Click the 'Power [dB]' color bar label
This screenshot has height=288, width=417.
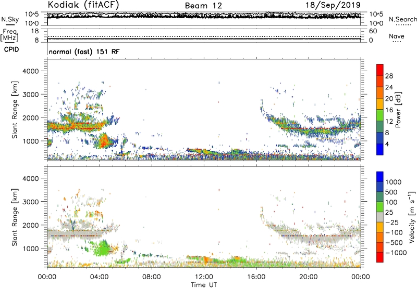tap(398, 110)
